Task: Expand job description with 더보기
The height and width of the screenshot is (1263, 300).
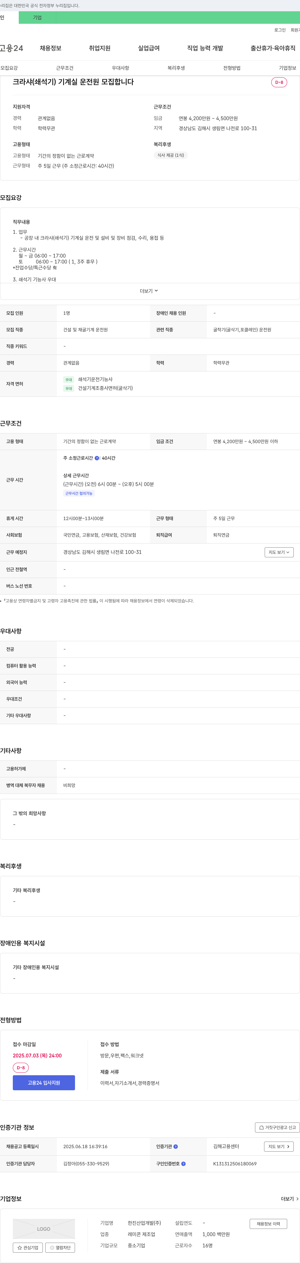Action: 149,291
